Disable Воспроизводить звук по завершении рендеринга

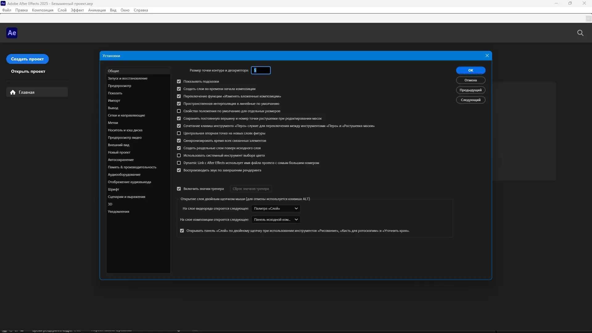(x=179, y=170)
